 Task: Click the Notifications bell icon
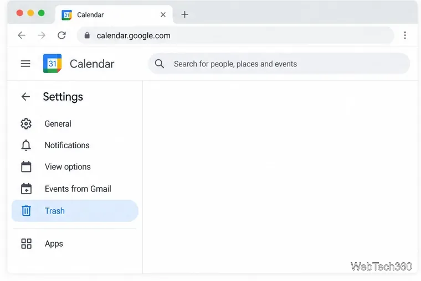pos(26,145)
